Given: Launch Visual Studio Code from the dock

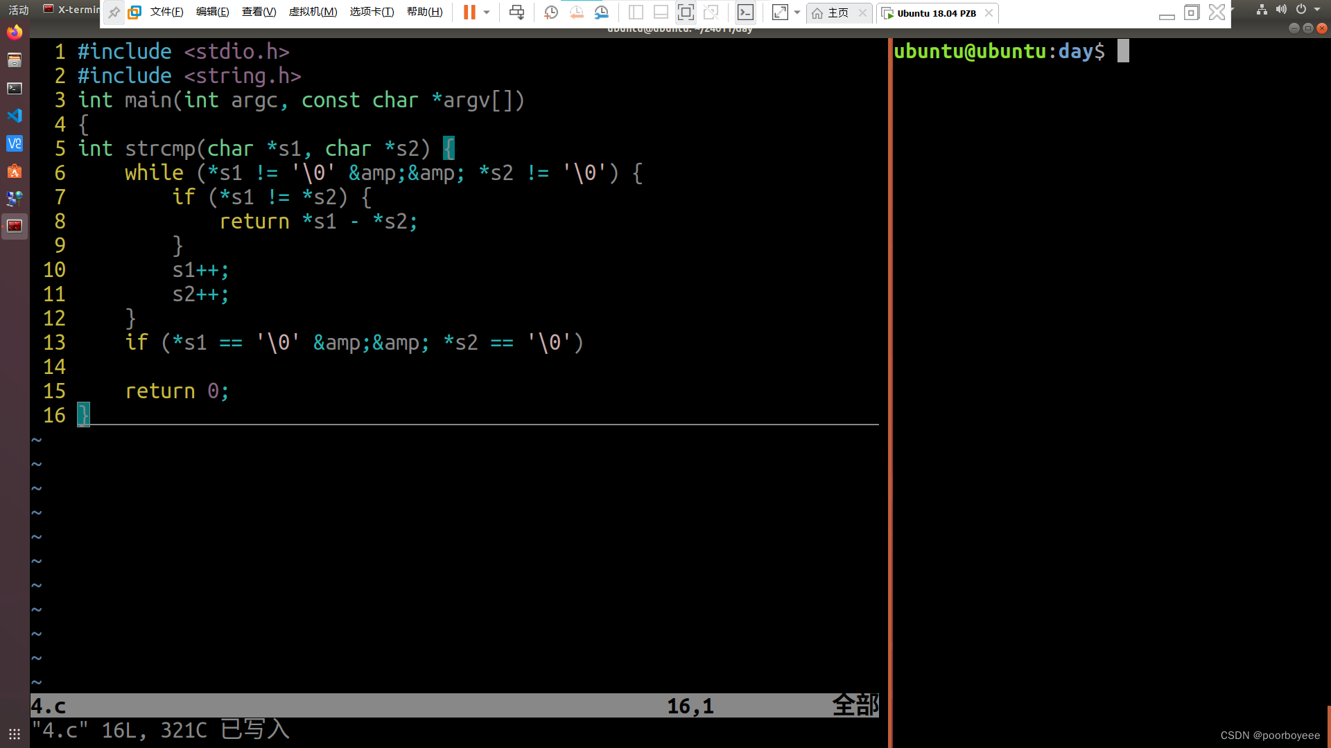Looking at the screenshot, I should pos(14,116).
